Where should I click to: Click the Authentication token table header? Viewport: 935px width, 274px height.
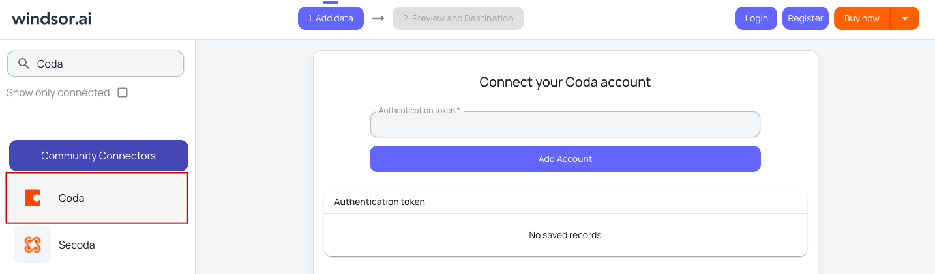click(379, 202)
